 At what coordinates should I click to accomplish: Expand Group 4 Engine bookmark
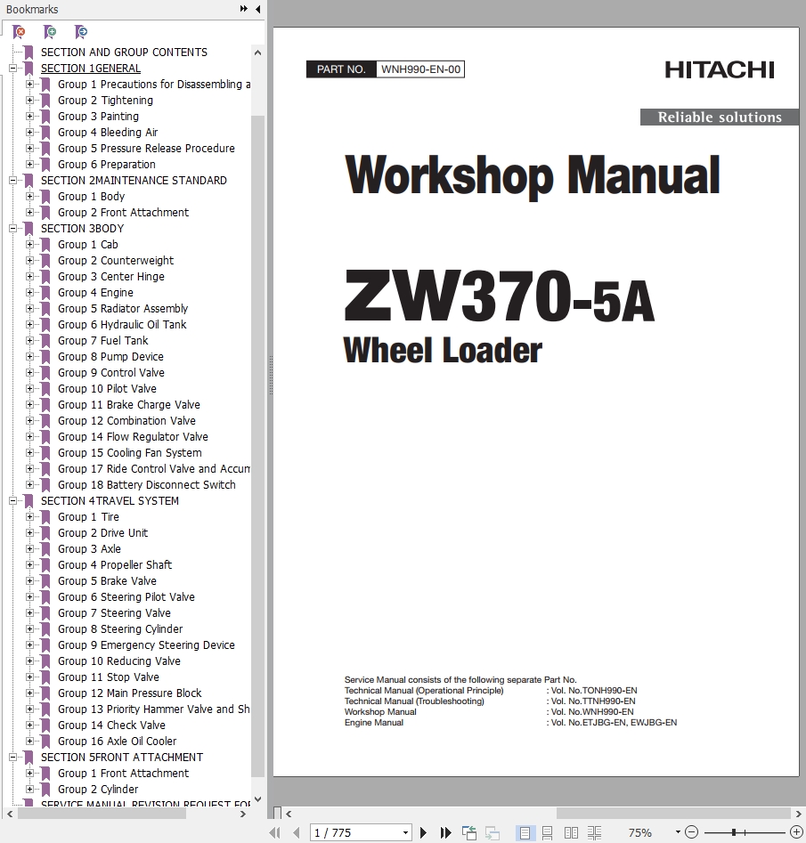pos(29,293)
